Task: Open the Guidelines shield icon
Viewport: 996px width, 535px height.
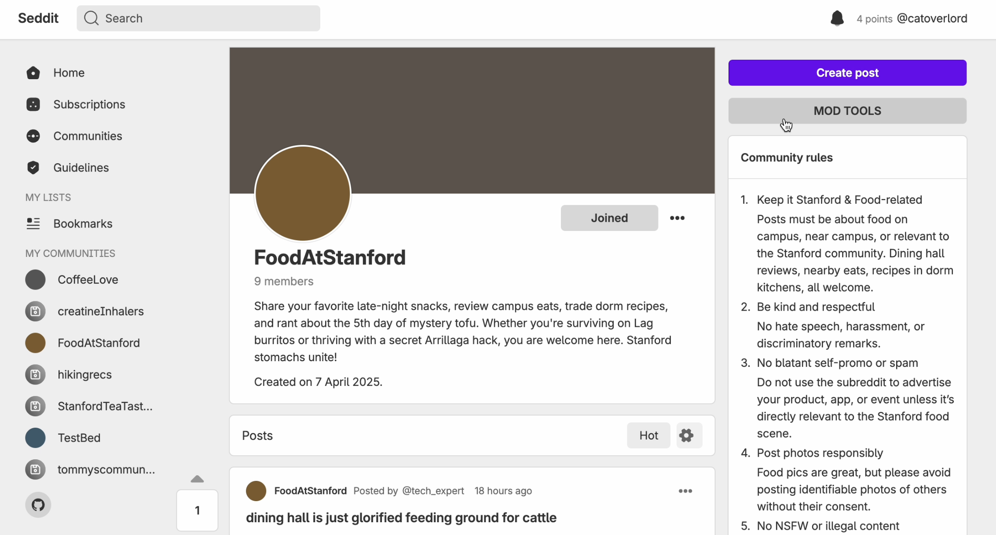Action: pos(33,168)
